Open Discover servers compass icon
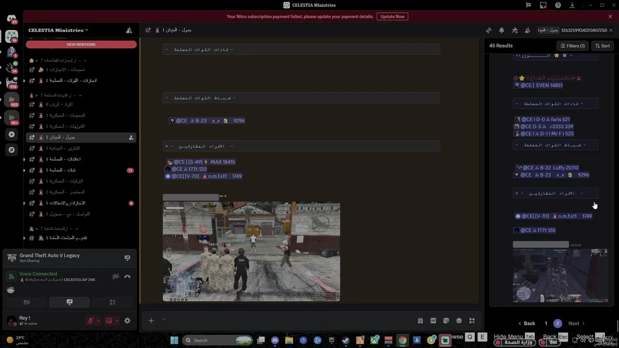 tap(12, 150)
